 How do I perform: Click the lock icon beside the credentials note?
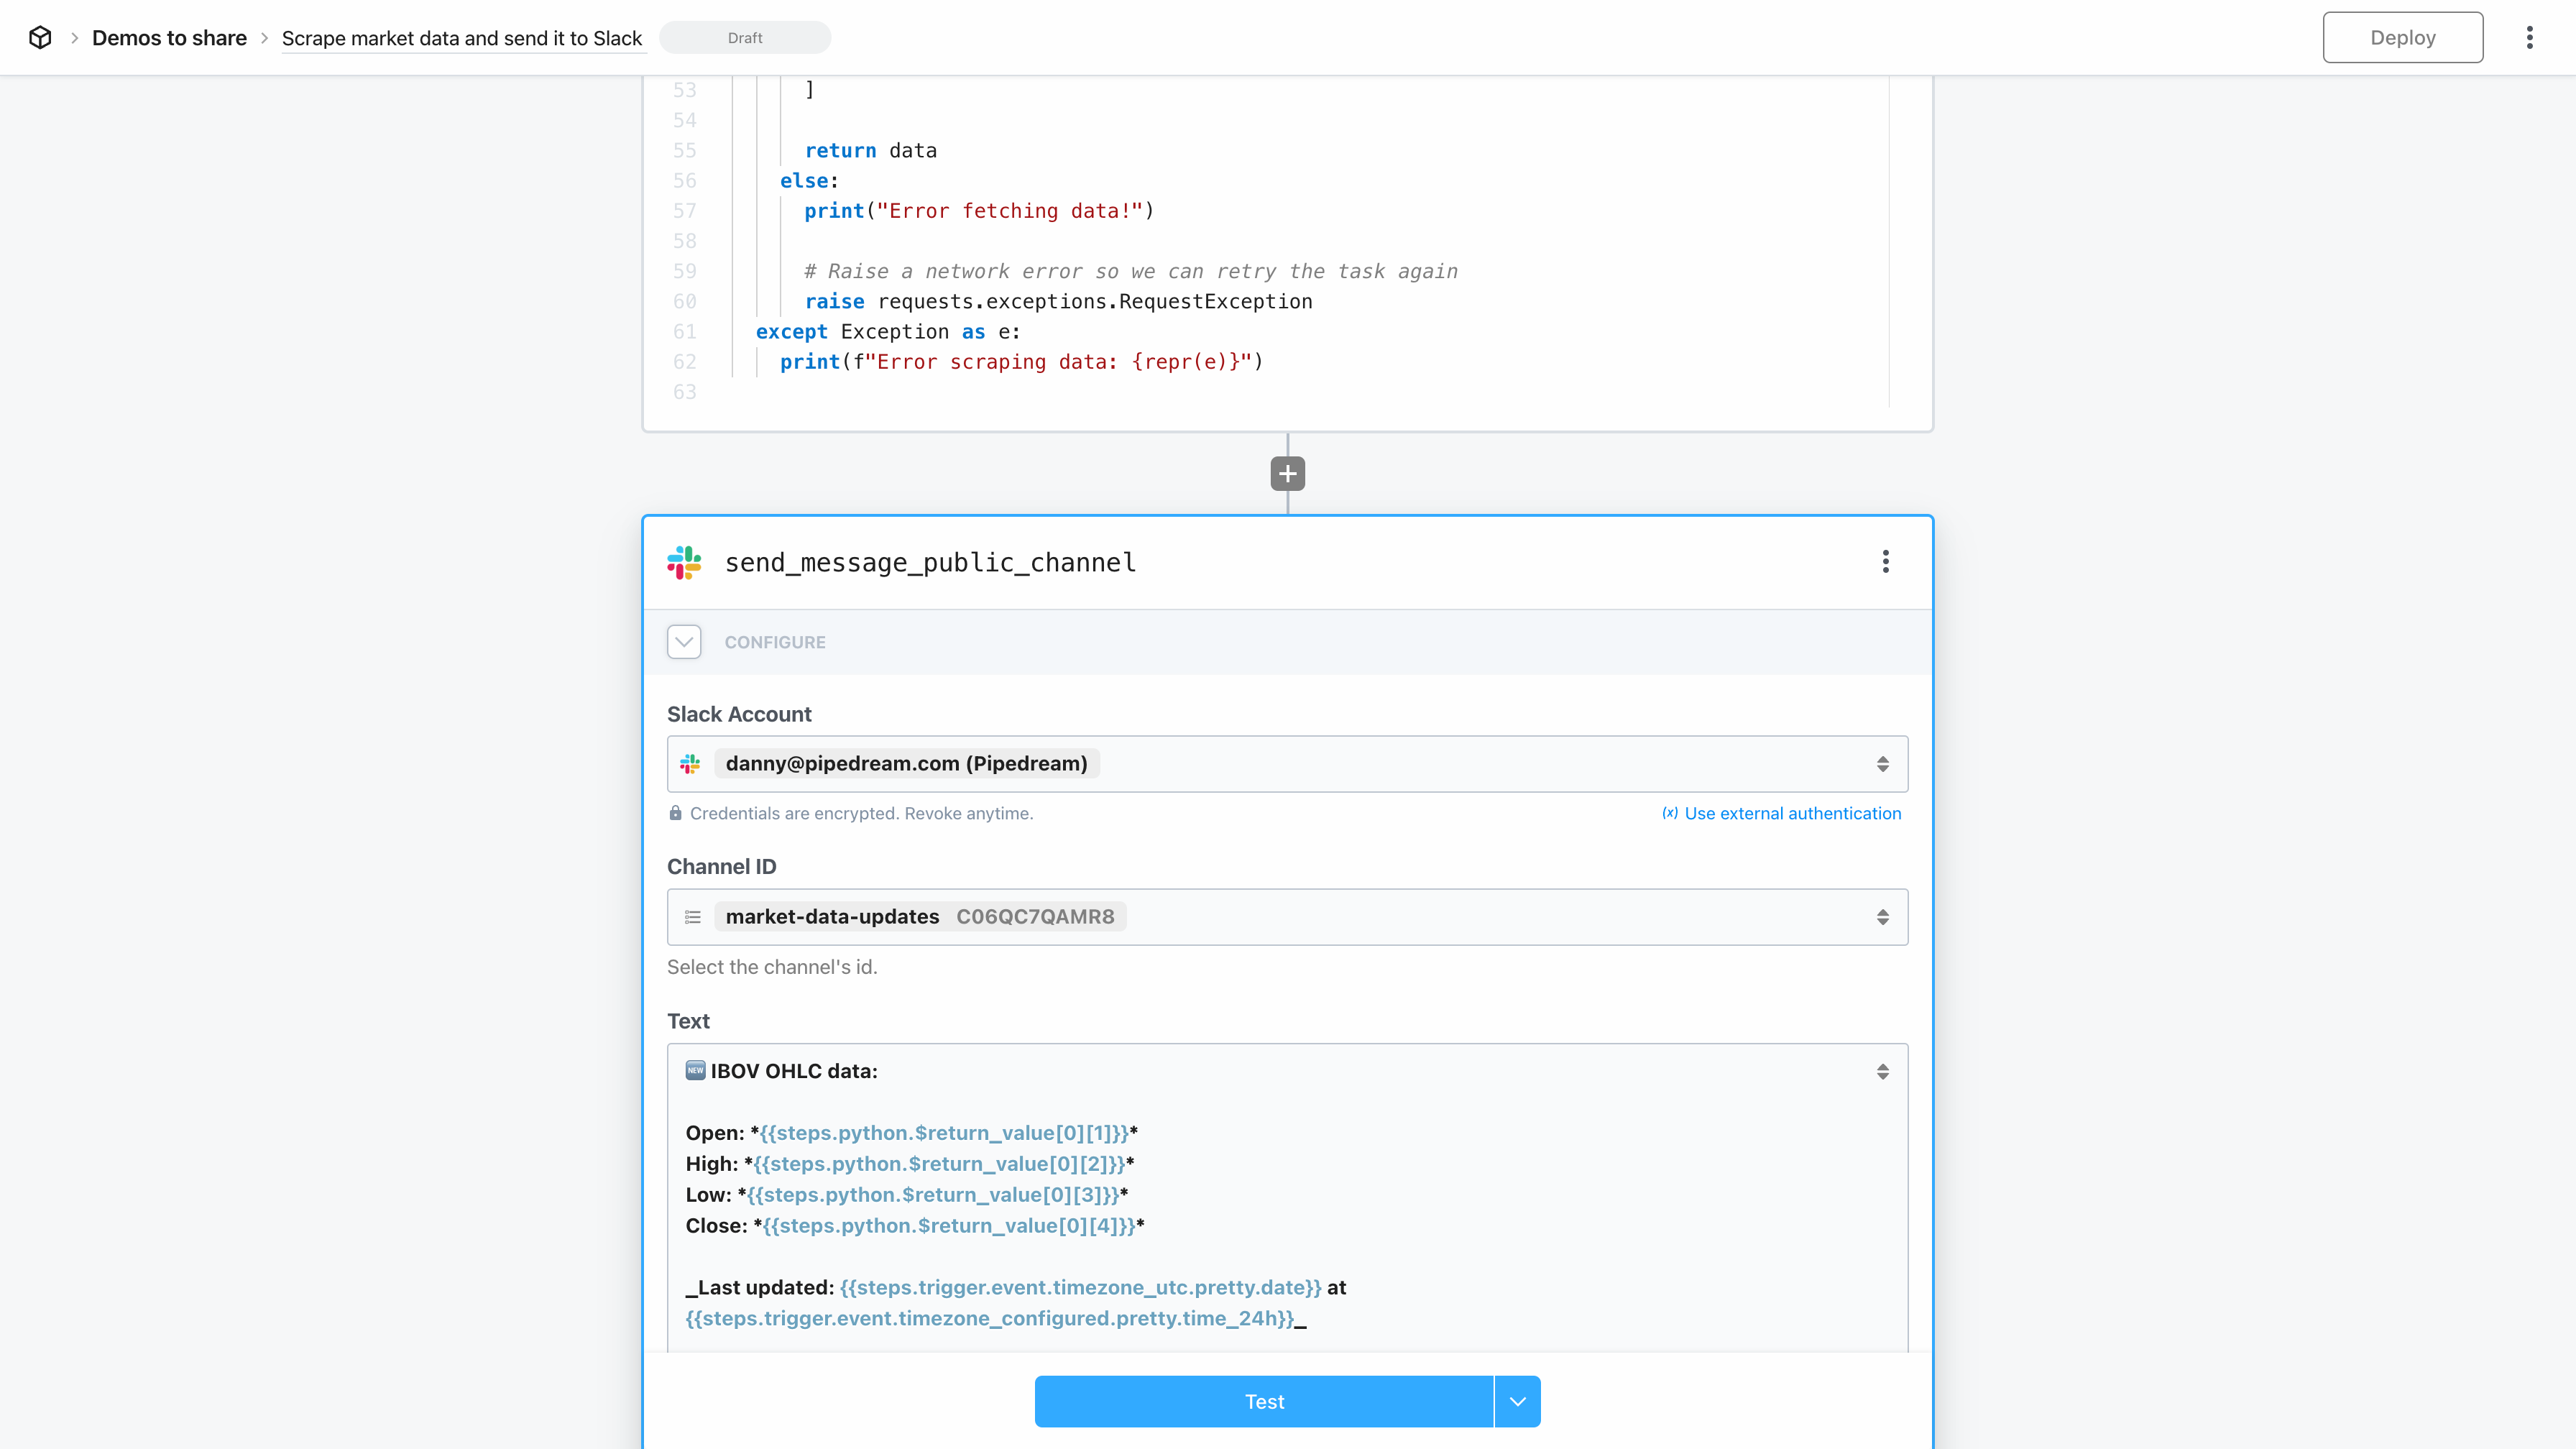pyautogui.click(x=675, y=813)
